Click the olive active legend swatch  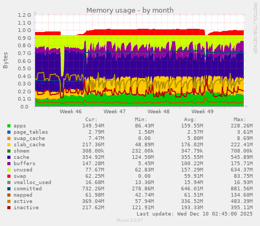point(9,201)
